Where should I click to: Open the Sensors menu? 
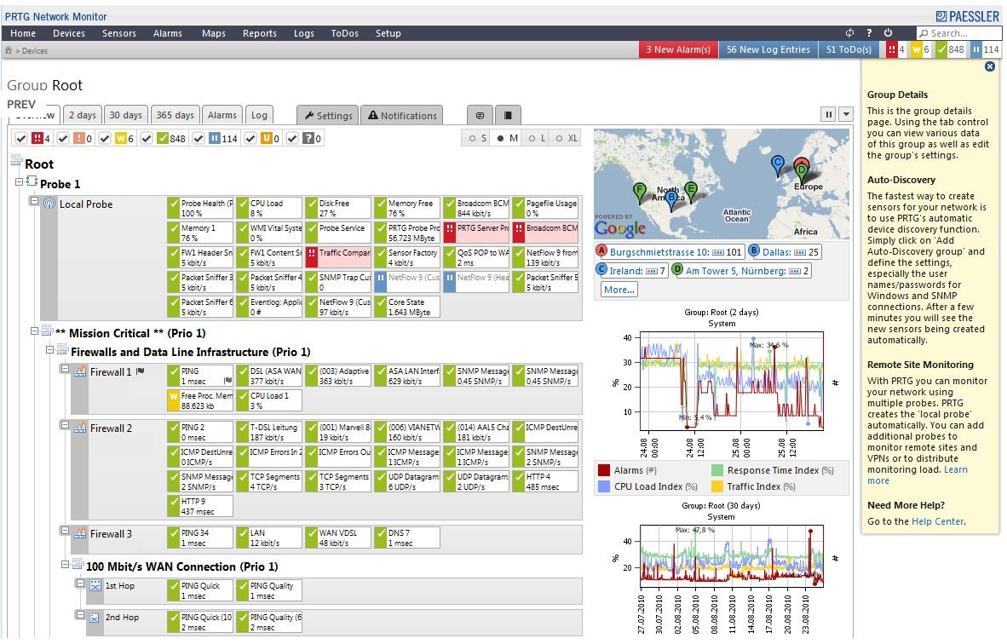118,33
